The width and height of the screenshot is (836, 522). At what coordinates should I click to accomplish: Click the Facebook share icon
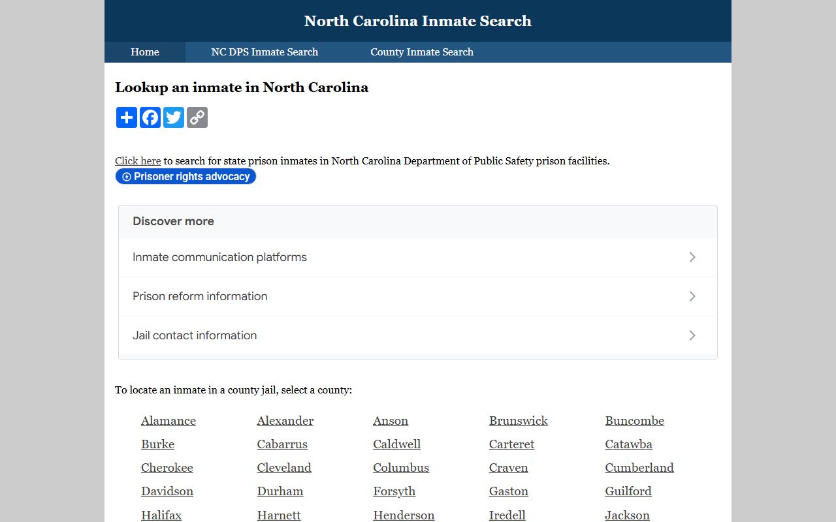pyautogui.click(x=150, y=117)
